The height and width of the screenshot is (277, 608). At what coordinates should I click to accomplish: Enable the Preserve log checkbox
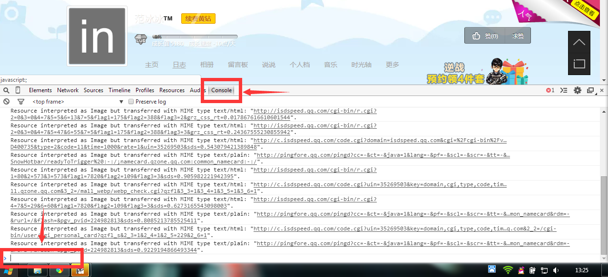tap(131, 102)
